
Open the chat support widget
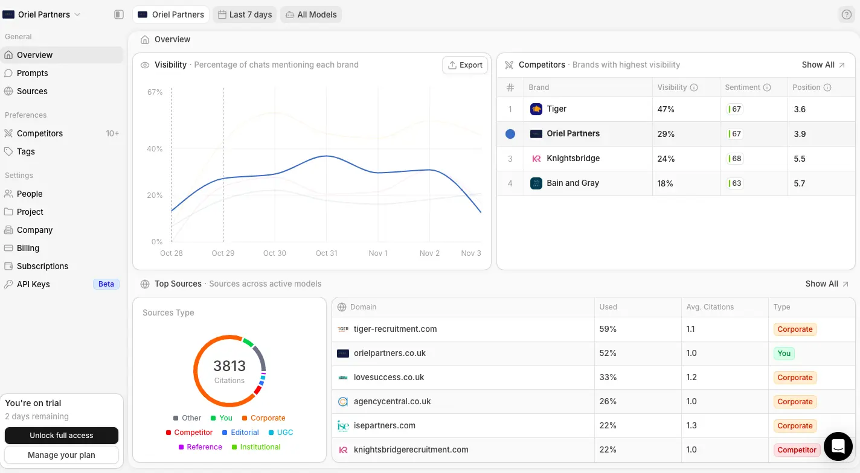pos(838,446)
